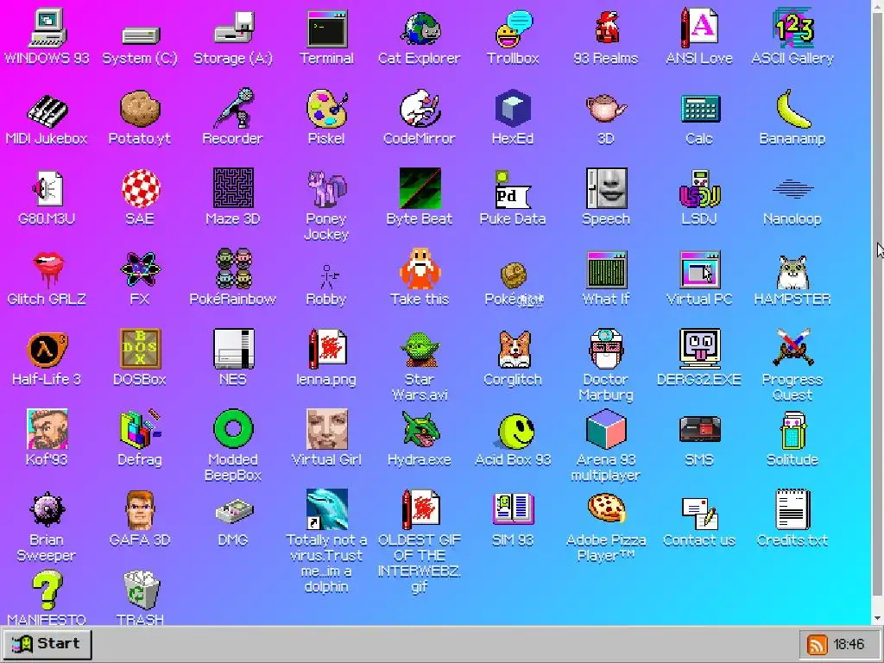Launch the SAE checkered ball icon
This screenshot has width=884, height=663.
[140, 189]
